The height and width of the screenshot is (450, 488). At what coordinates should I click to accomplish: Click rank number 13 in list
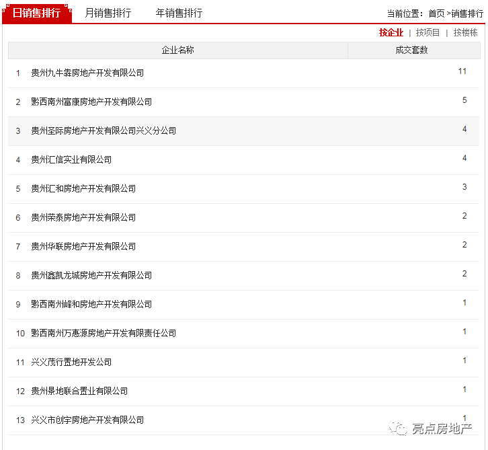pos(20,420)
